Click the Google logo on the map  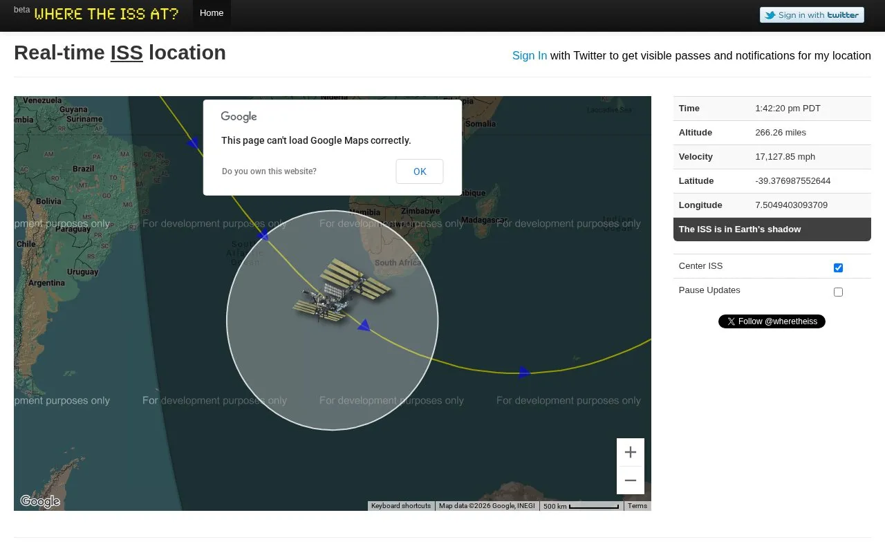point(40,501)
